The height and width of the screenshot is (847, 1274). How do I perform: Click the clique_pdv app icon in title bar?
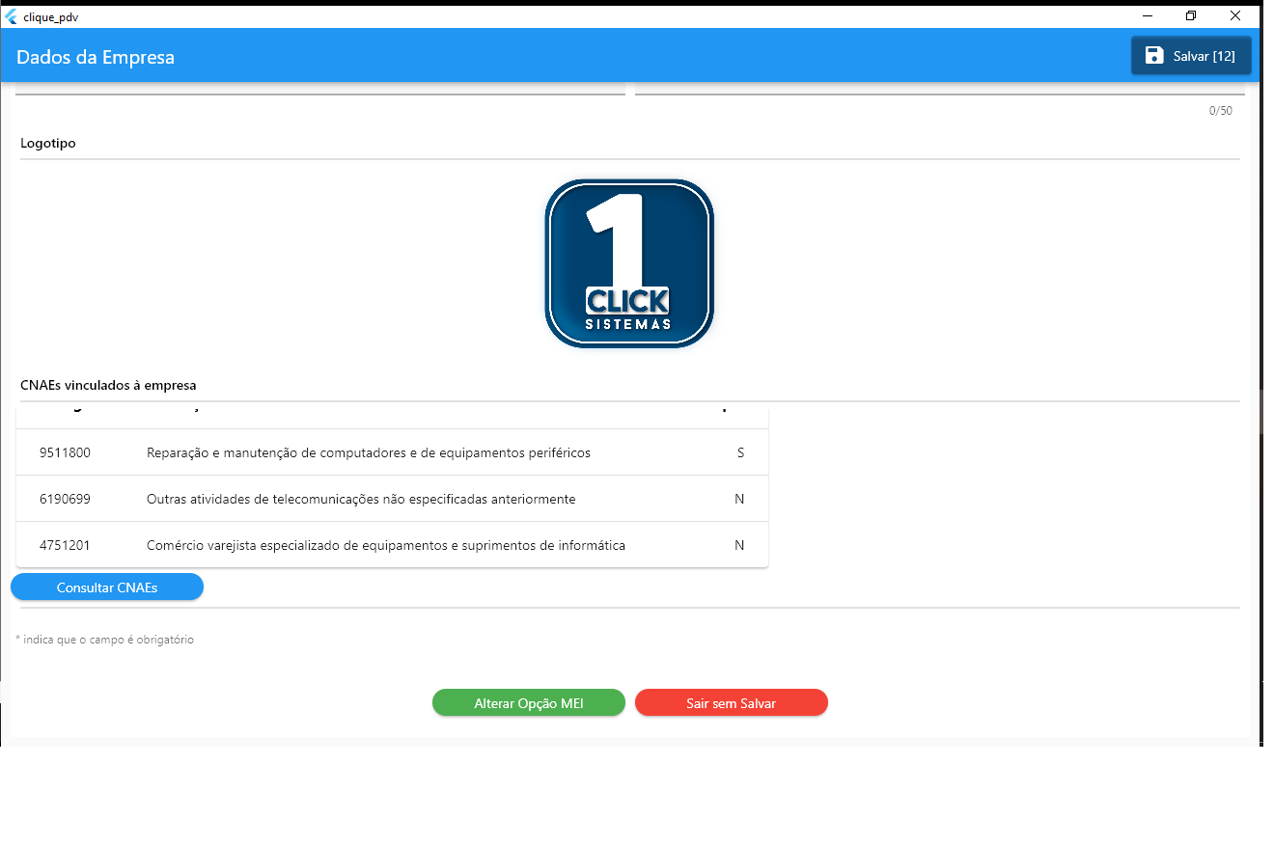(12, 16)
